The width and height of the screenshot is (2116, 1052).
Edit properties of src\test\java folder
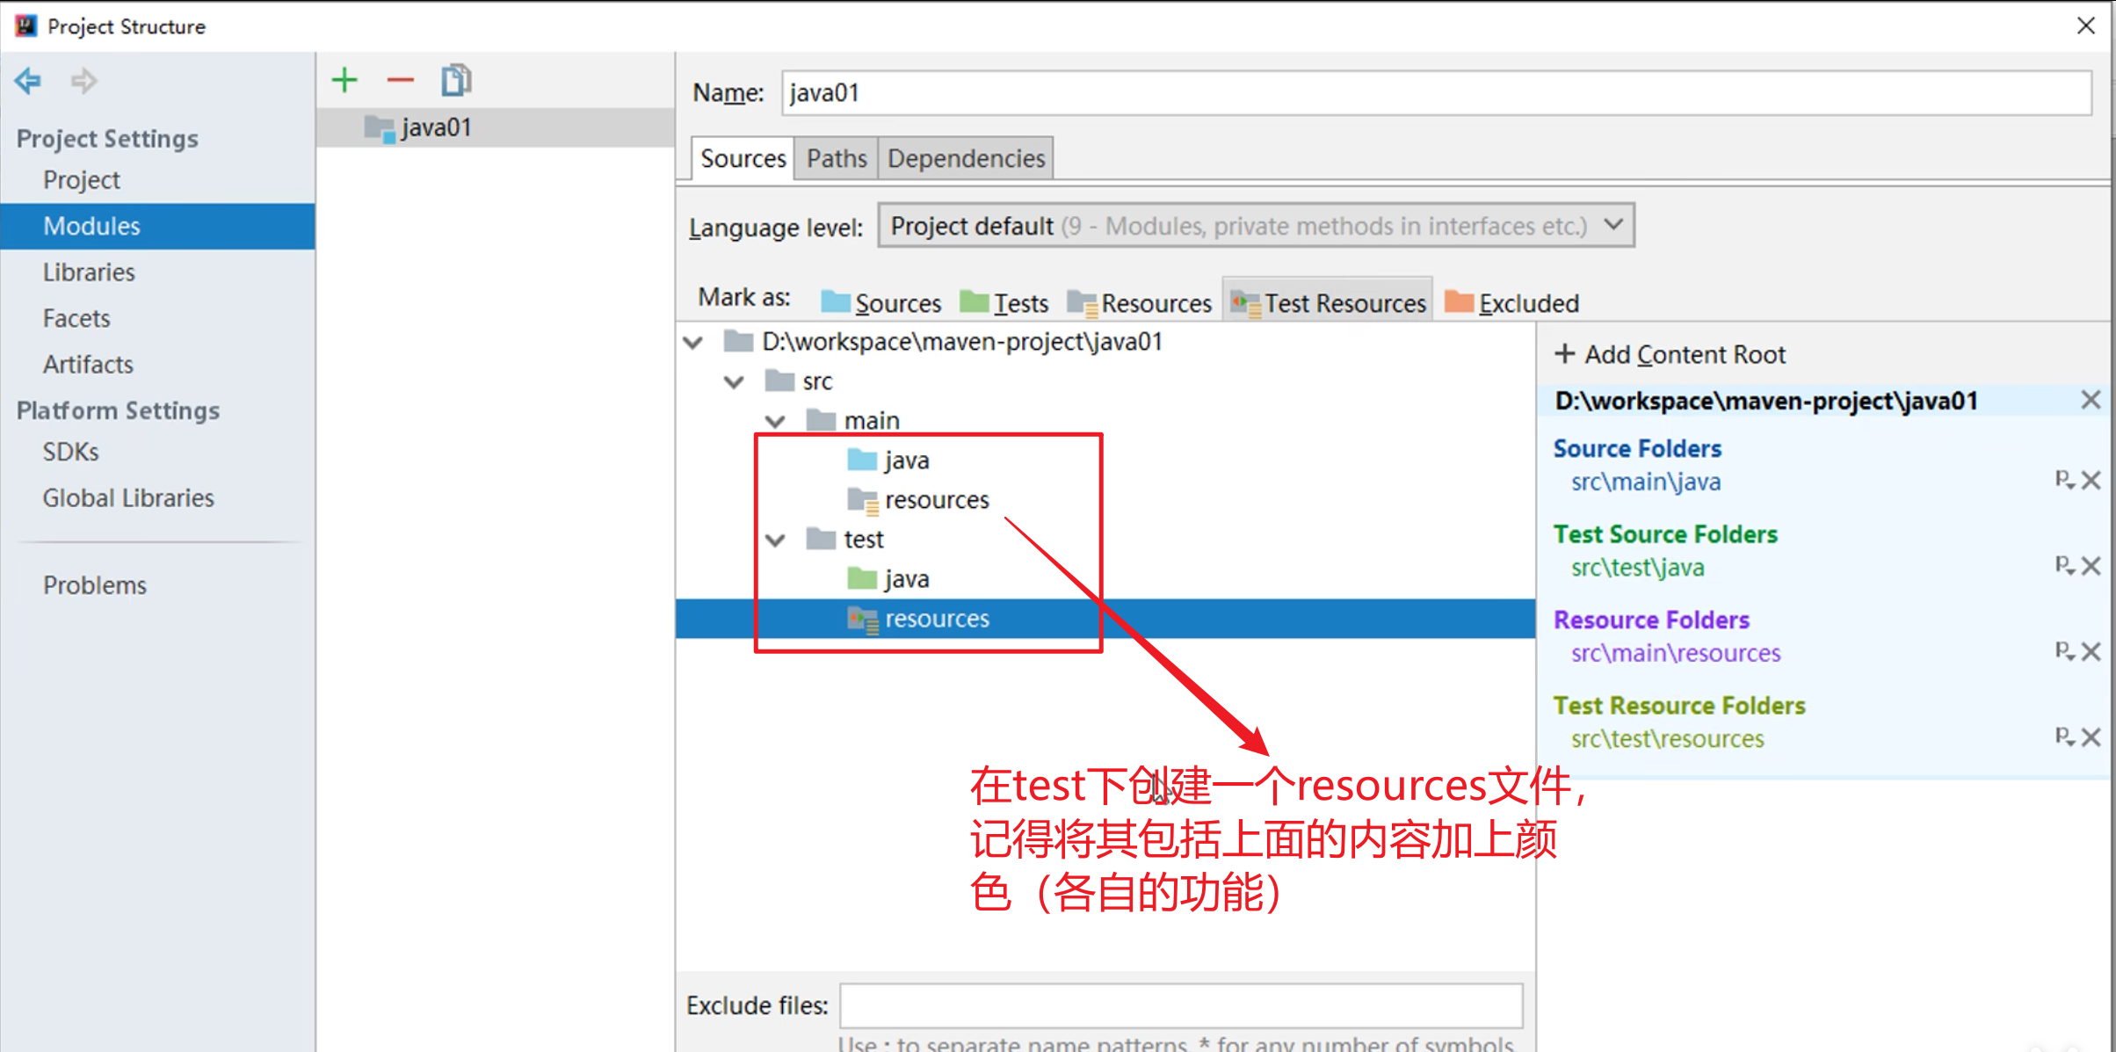(2063, 565)
